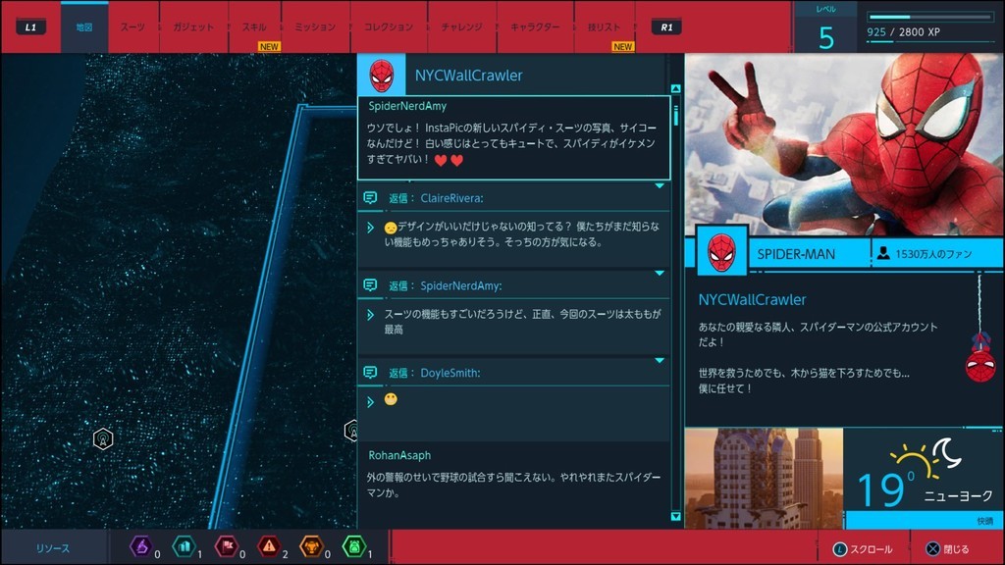
Task: Click the 返信: DoyleSmith header
Action: click(514, 372)
